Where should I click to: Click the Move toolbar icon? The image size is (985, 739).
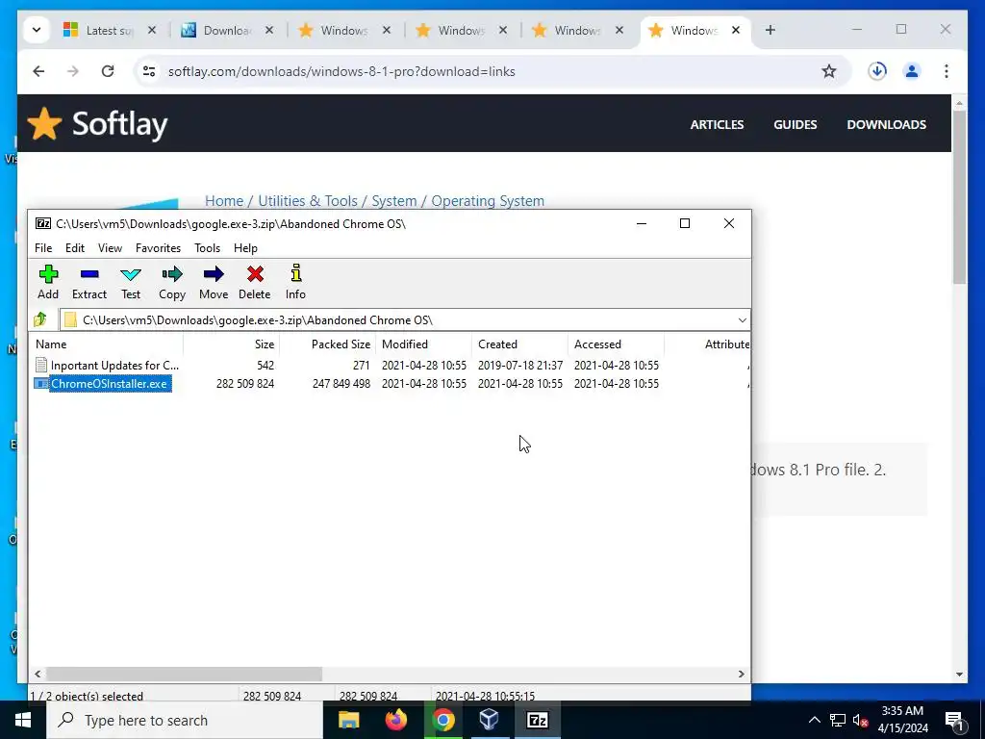tap(214, 282)
